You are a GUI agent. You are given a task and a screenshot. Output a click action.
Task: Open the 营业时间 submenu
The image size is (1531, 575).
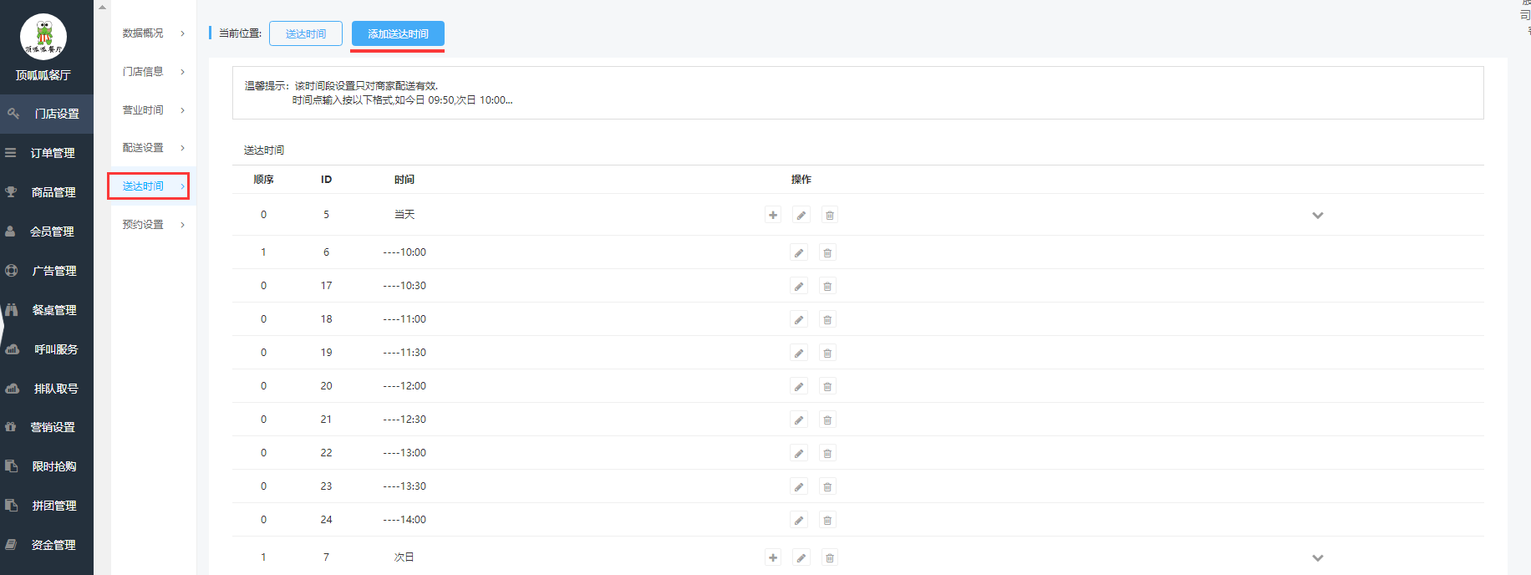click(x=153, y=110)
